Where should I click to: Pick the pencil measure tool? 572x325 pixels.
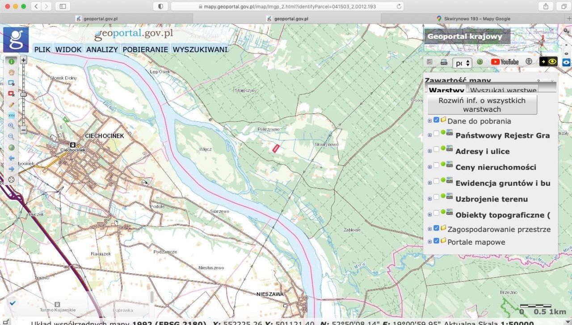pyautogui.click(x=11, y=104)
